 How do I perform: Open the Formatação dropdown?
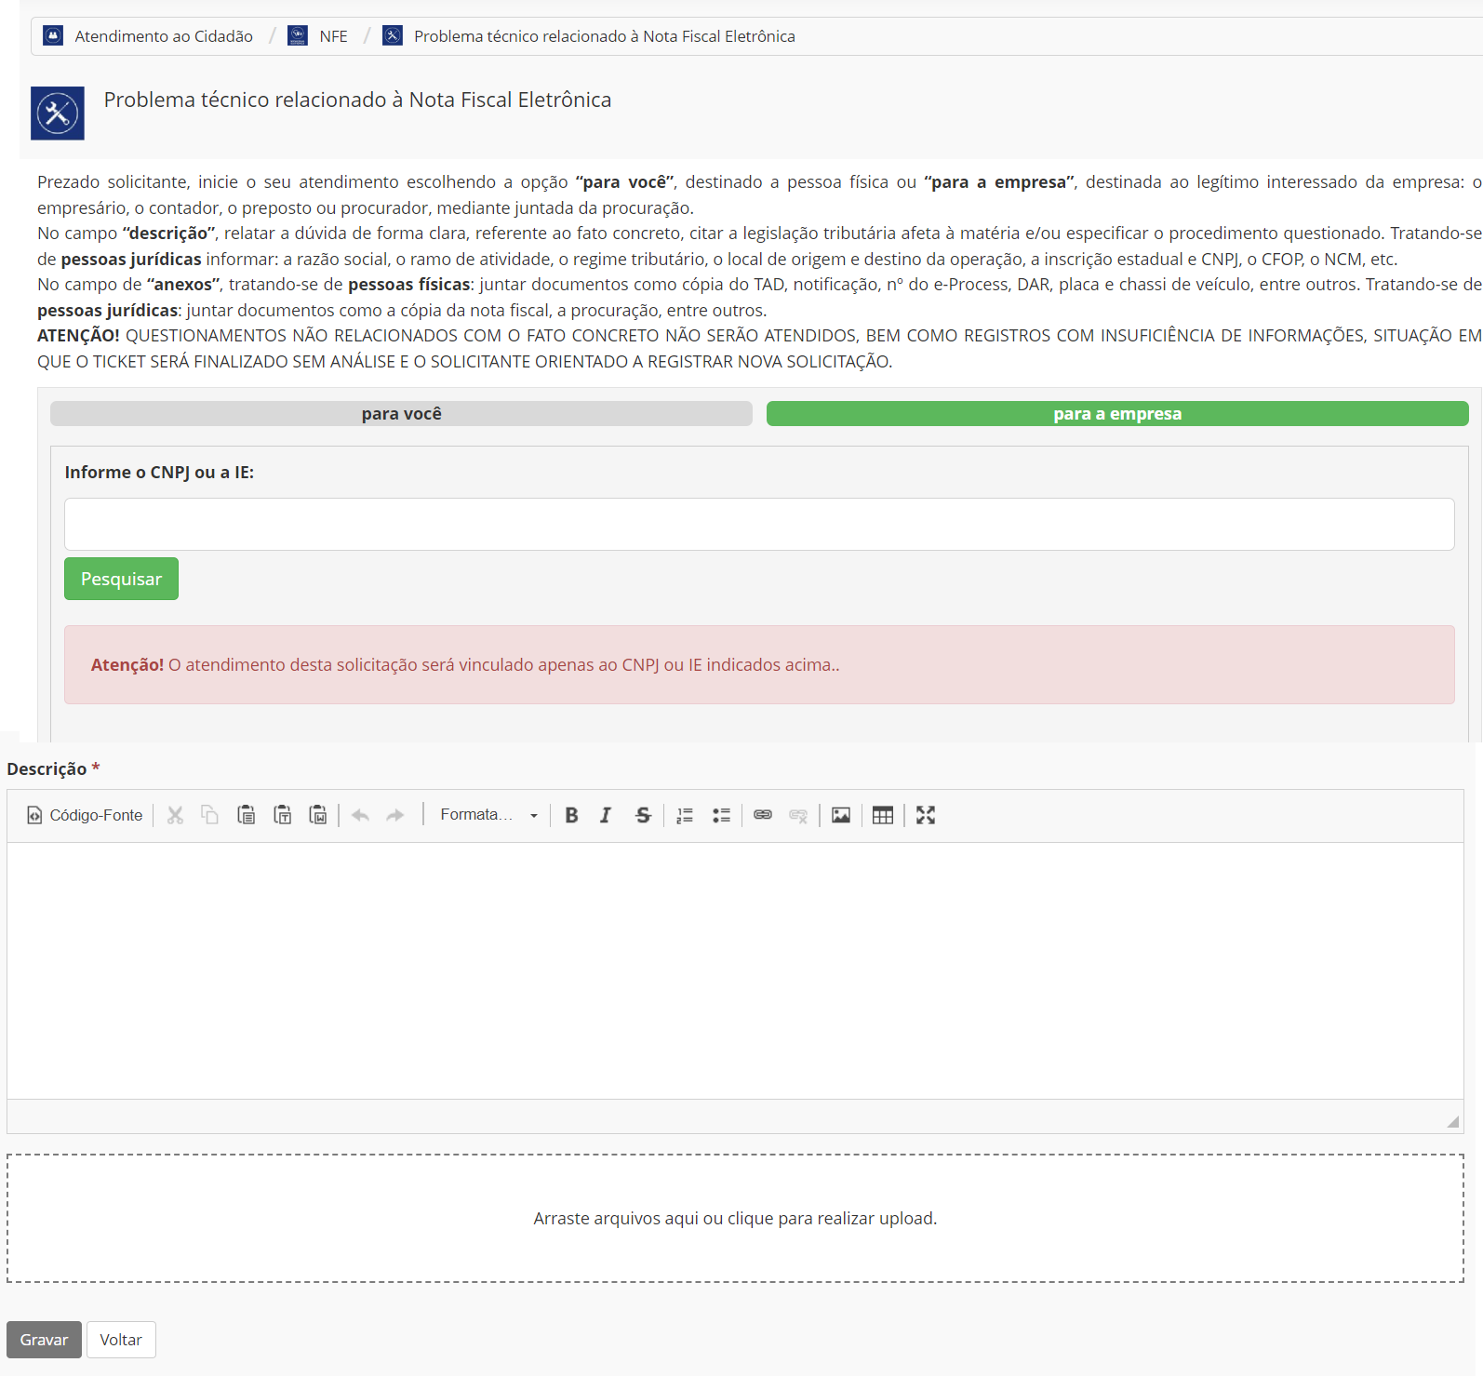(488, 815)
